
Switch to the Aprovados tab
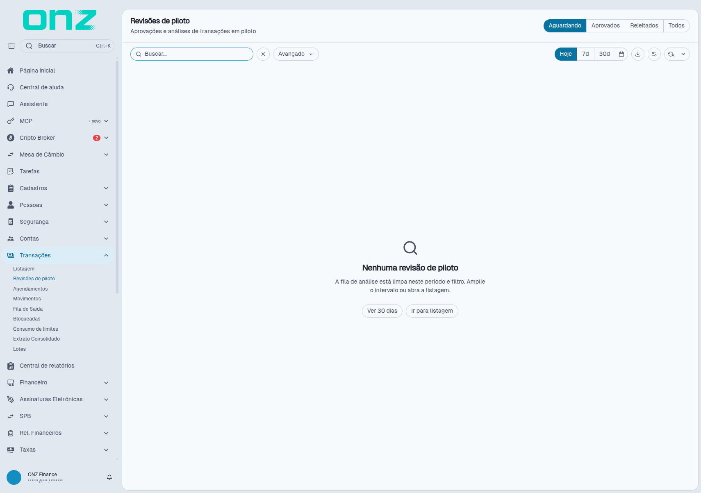pos(605,25)
